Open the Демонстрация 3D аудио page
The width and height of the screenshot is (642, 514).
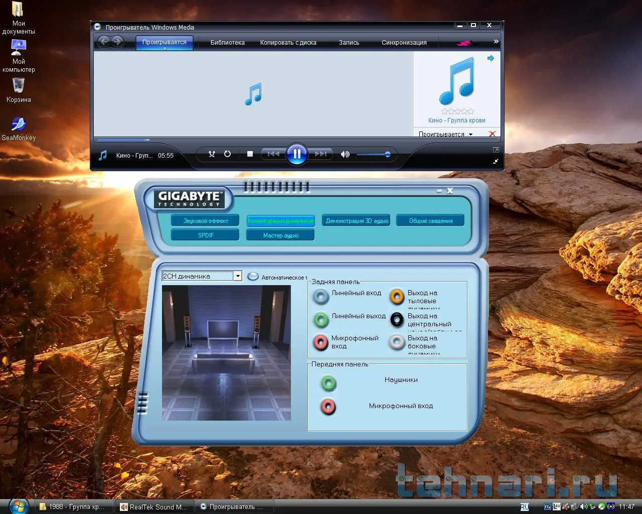(x=357, y=220)
